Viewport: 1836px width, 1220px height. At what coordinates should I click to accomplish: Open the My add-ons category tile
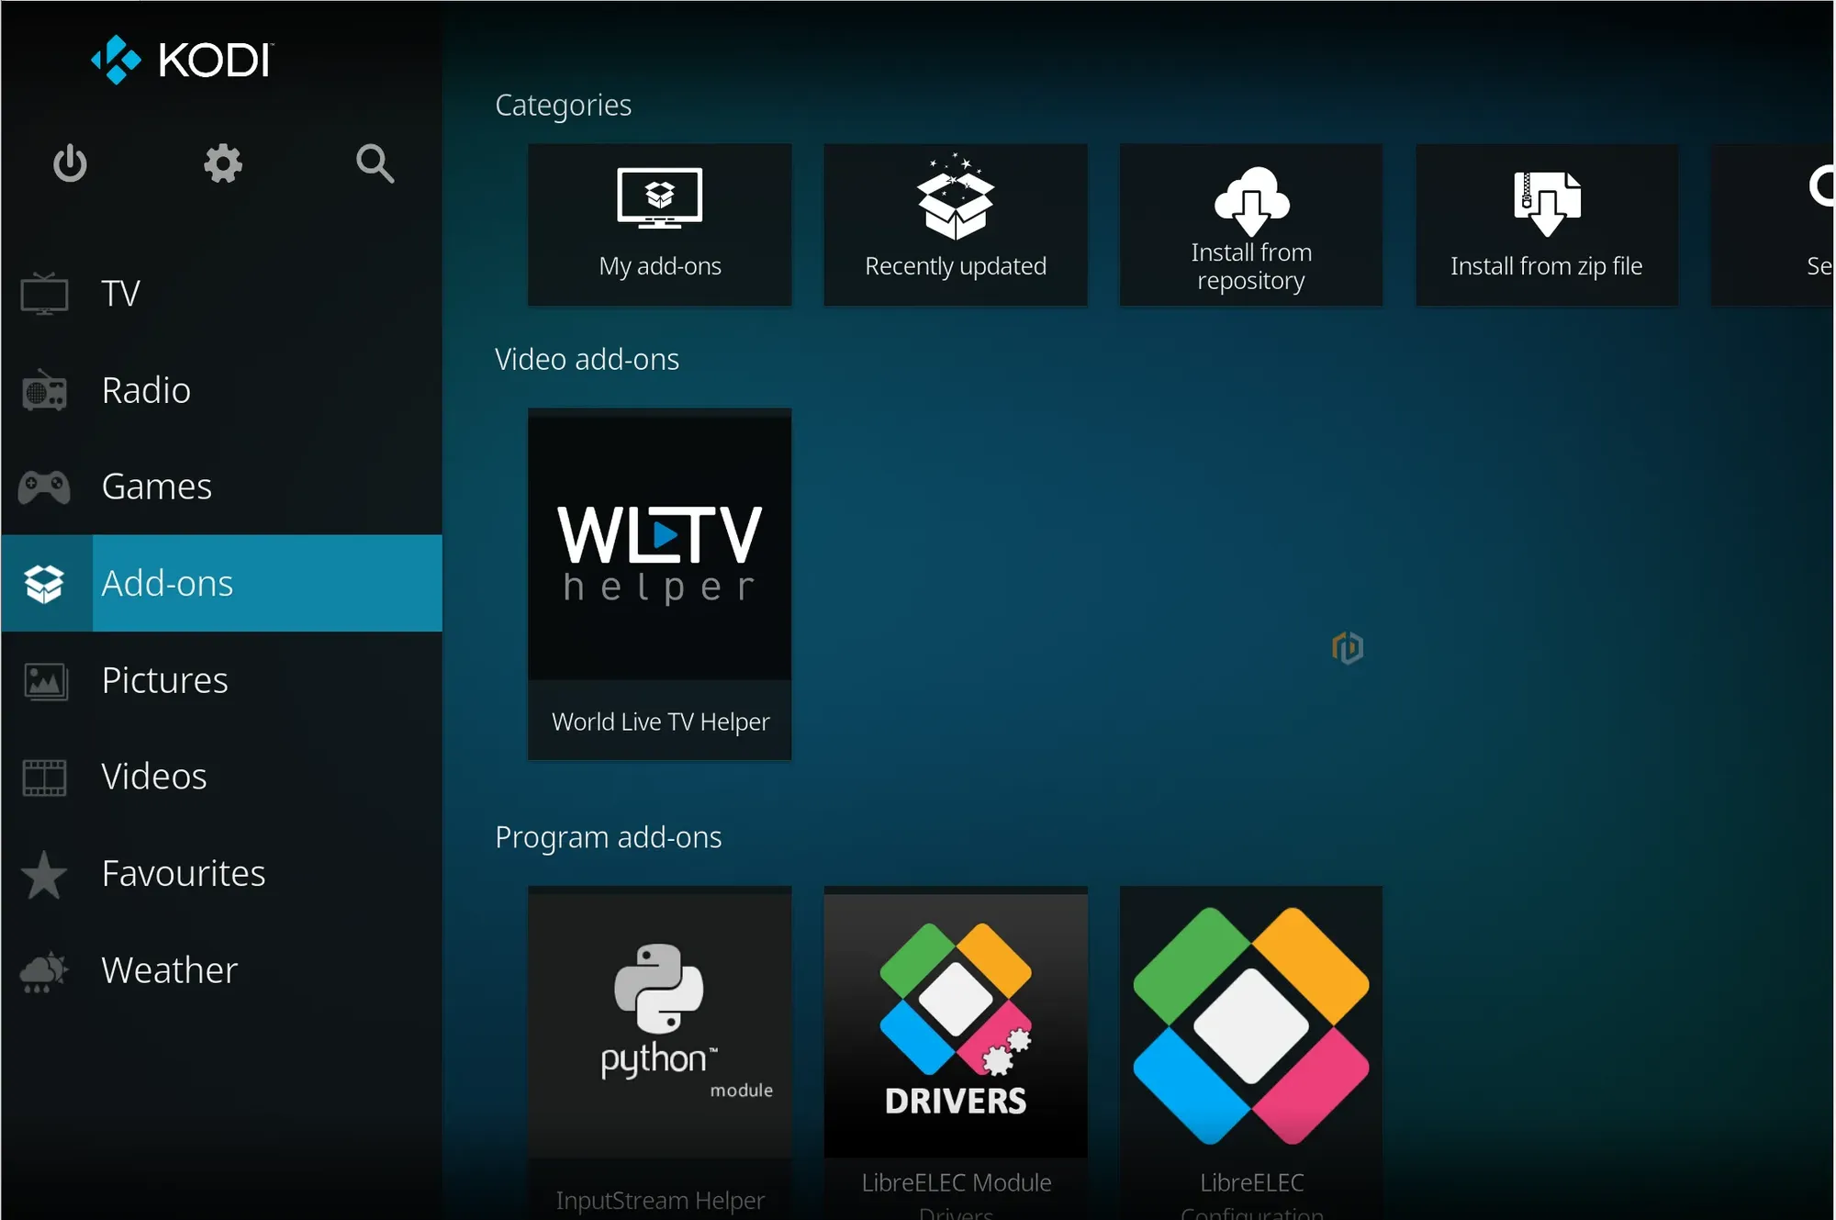[660, 225]
